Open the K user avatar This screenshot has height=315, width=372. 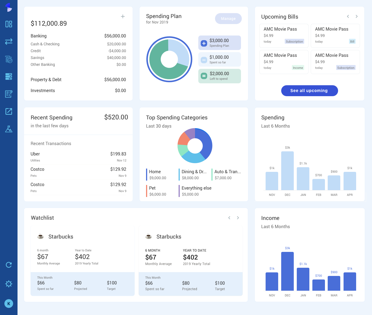coord(9,304)
